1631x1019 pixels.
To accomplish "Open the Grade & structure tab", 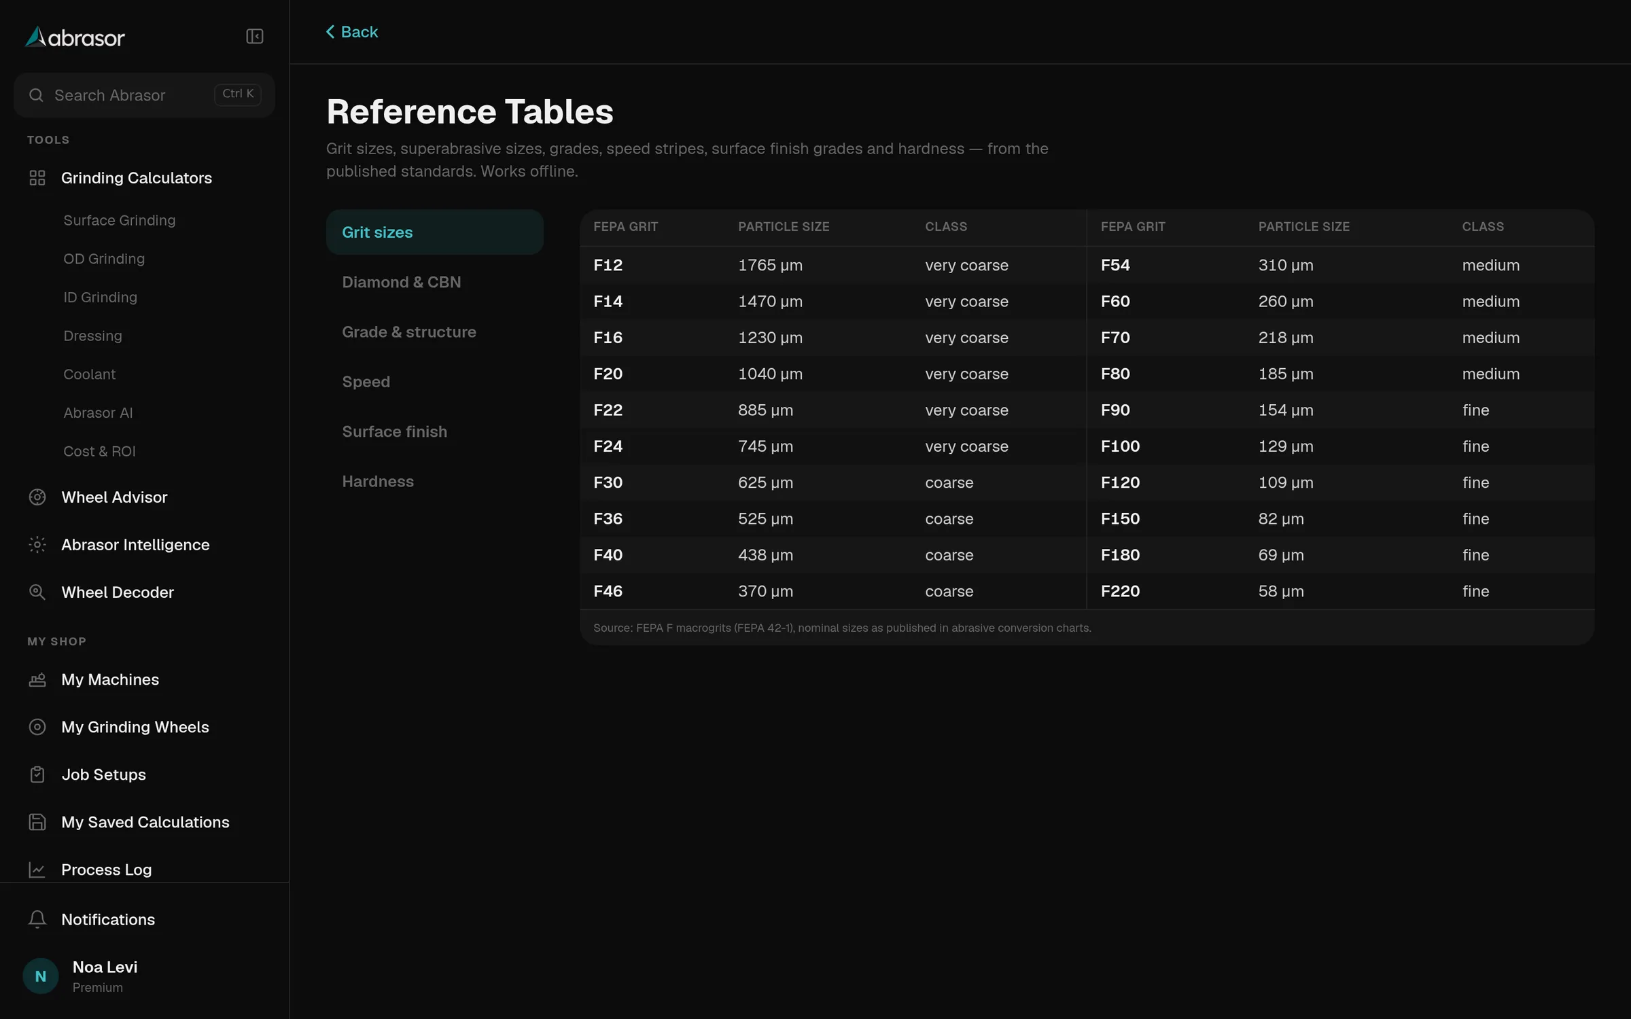I will pyautogui.click(x=435, y=332).
